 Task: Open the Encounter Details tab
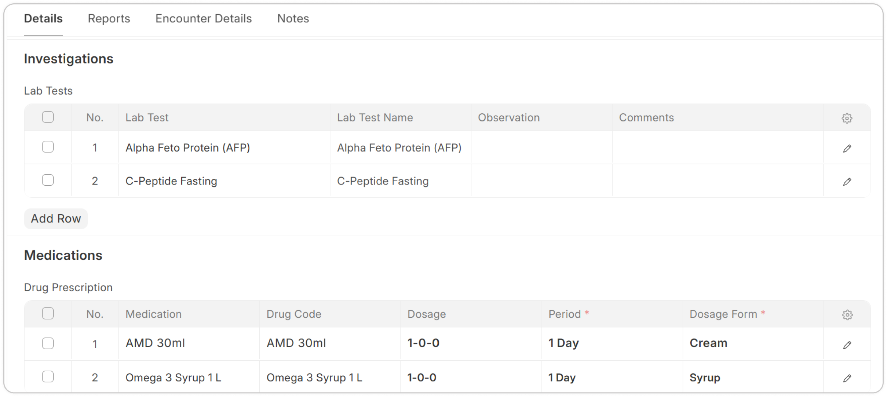click(x=204, y=18)
